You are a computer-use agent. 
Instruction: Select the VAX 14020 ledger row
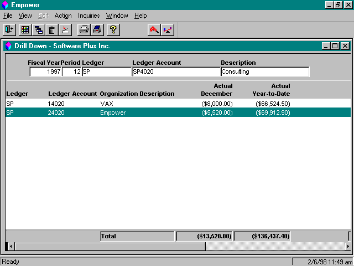(x=178, y=104)
